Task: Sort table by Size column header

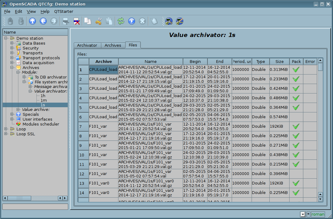Action: click(x=279, y=61)
